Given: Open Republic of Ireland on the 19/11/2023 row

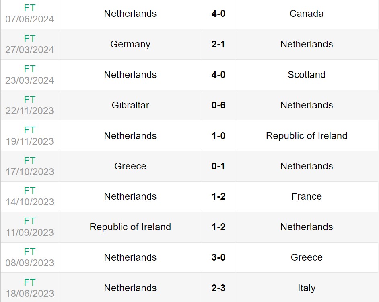Looking at the screenshot, I should pos(307,136).
